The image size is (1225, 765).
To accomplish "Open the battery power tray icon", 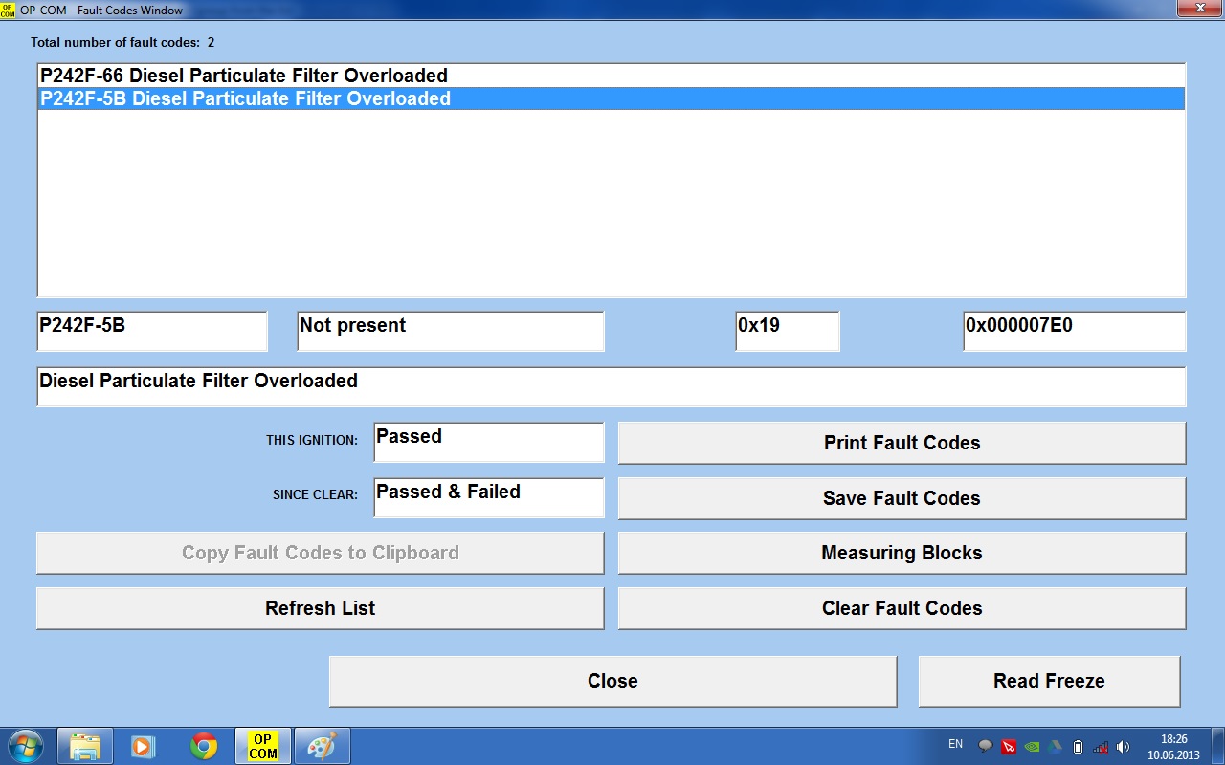I will tap(1078, 746).
